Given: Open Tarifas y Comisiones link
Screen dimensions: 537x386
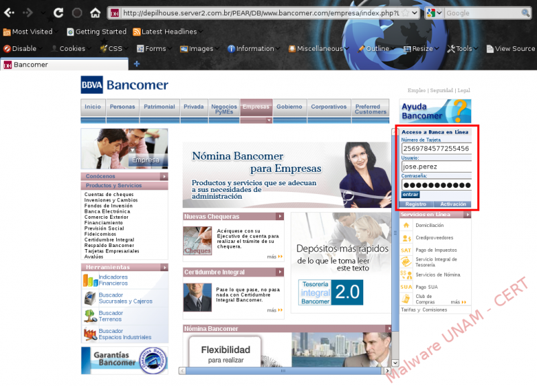Looking at the screenshot, I should click(x=424, y=309).
